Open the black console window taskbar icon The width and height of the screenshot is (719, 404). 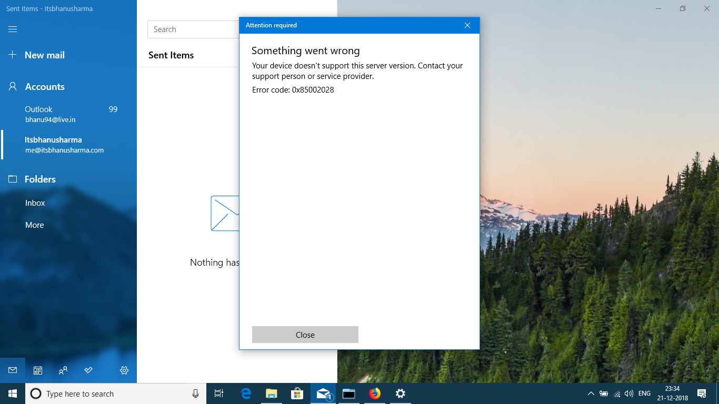coord(349,393)
